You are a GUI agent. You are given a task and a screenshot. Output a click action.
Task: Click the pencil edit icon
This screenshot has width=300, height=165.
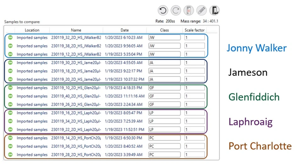pos(202,11)
